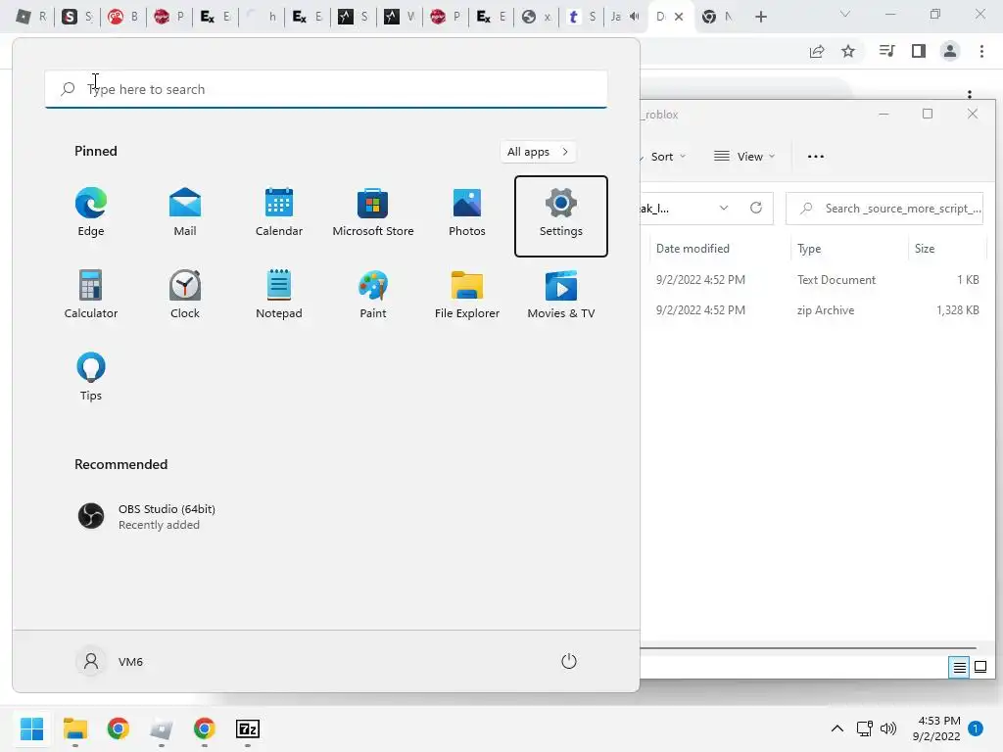Open File Explorer from the taskbar
The image size is (1003, 752).
74,728
